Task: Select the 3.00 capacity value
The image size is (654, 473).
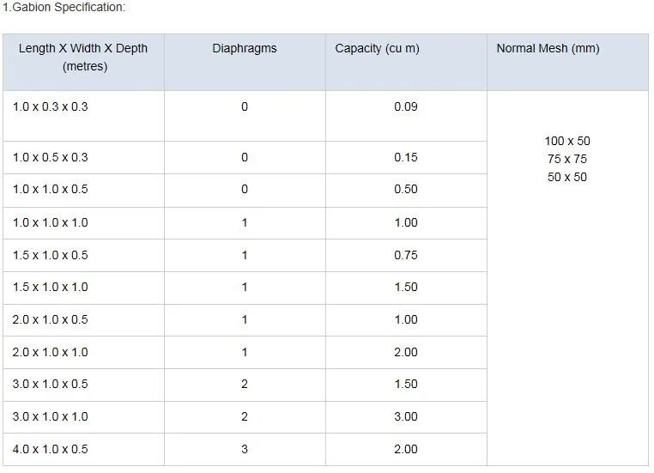Action: [x=406, y=416]
